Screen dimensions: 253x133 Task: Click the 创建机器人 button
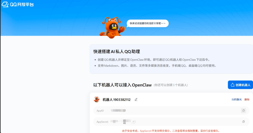[x=240, y=85]
